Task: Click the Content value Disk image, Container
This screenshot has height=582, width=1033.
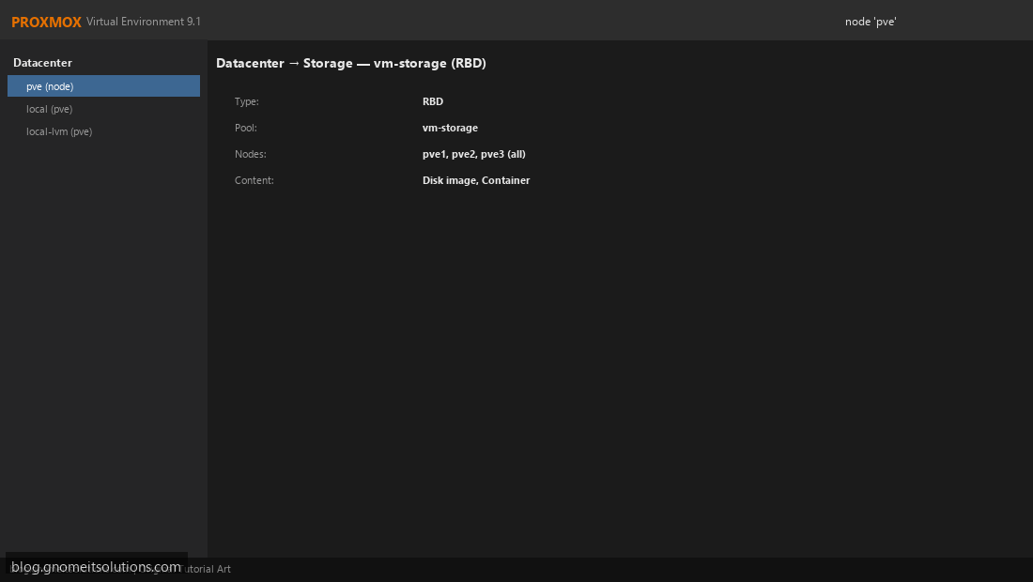Action: click(x=476, y=180)
